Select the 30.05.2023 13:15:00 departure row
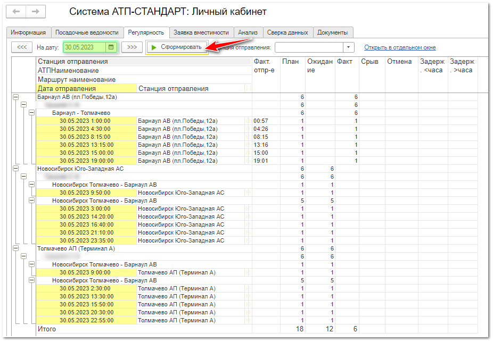This screenshot has height=342, width=493. 85,145
